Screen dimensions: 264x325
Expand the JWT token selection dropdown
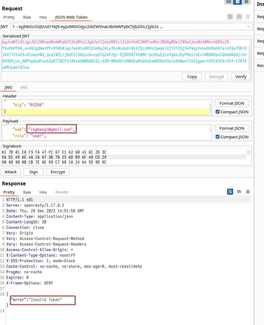coord(248,27)
